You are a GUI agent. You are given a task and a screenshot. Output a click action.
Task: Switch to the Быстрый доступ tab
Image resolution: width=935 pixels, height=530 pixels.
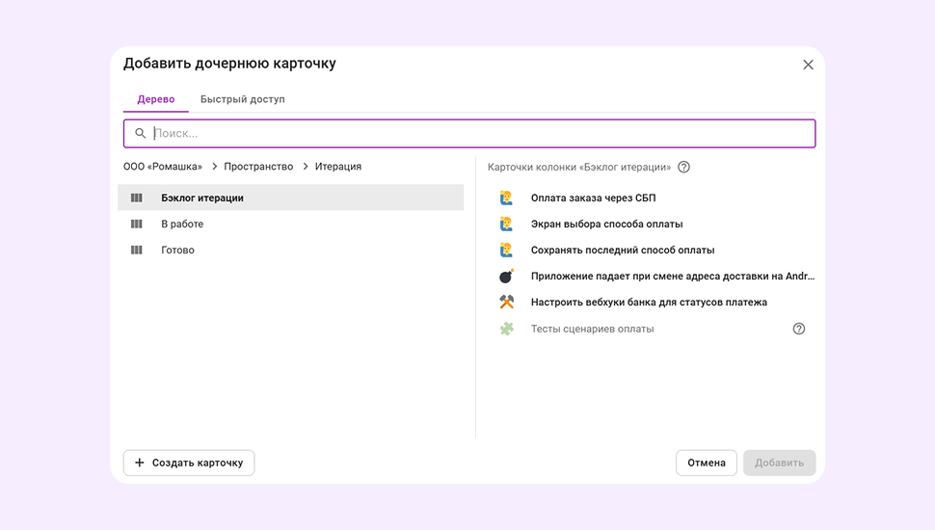tap(242, 99)
